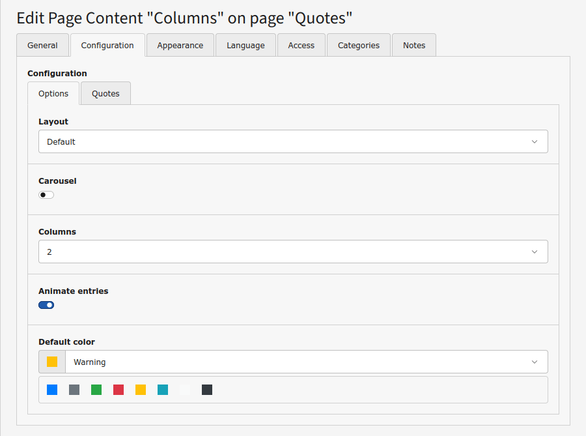Choose the green success color swatch
The image size is (586, 436).
pyautogui.click(x=96, y=390)
